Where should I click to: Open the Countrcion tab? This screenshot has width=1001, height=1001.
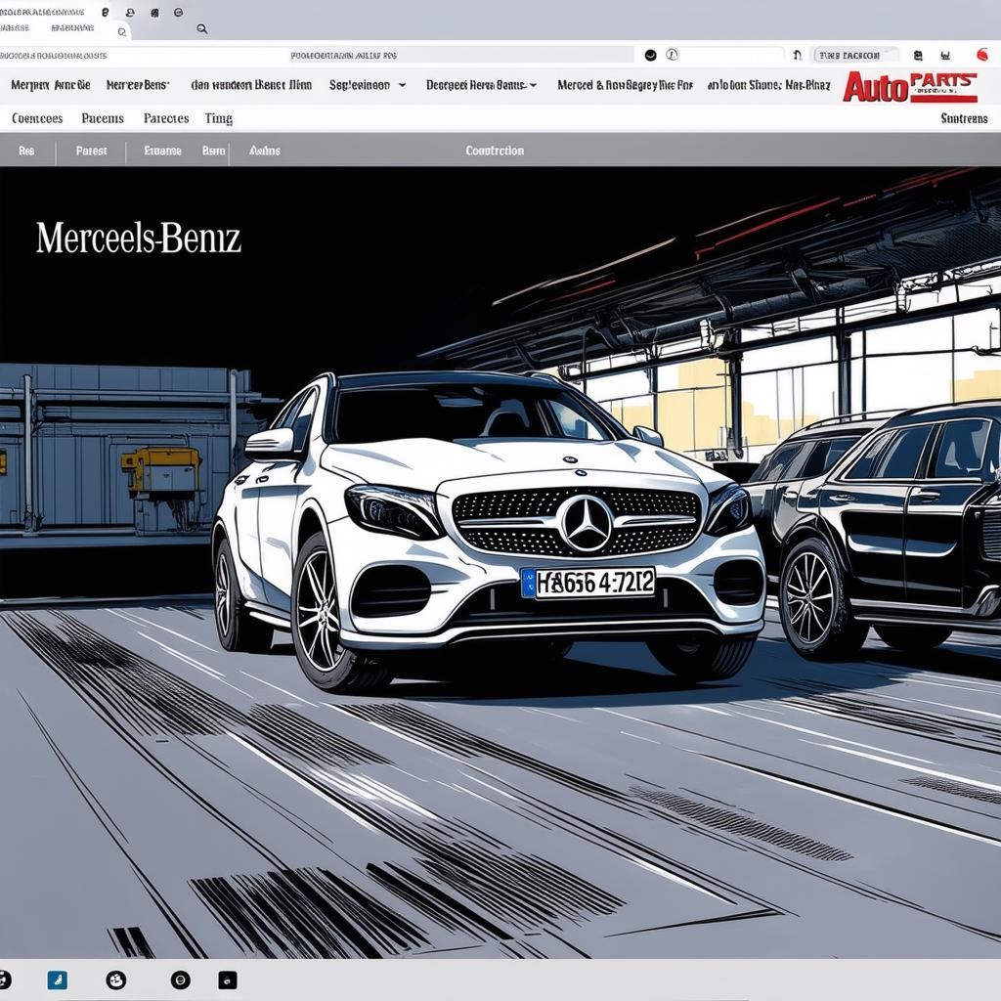[495, 152]
